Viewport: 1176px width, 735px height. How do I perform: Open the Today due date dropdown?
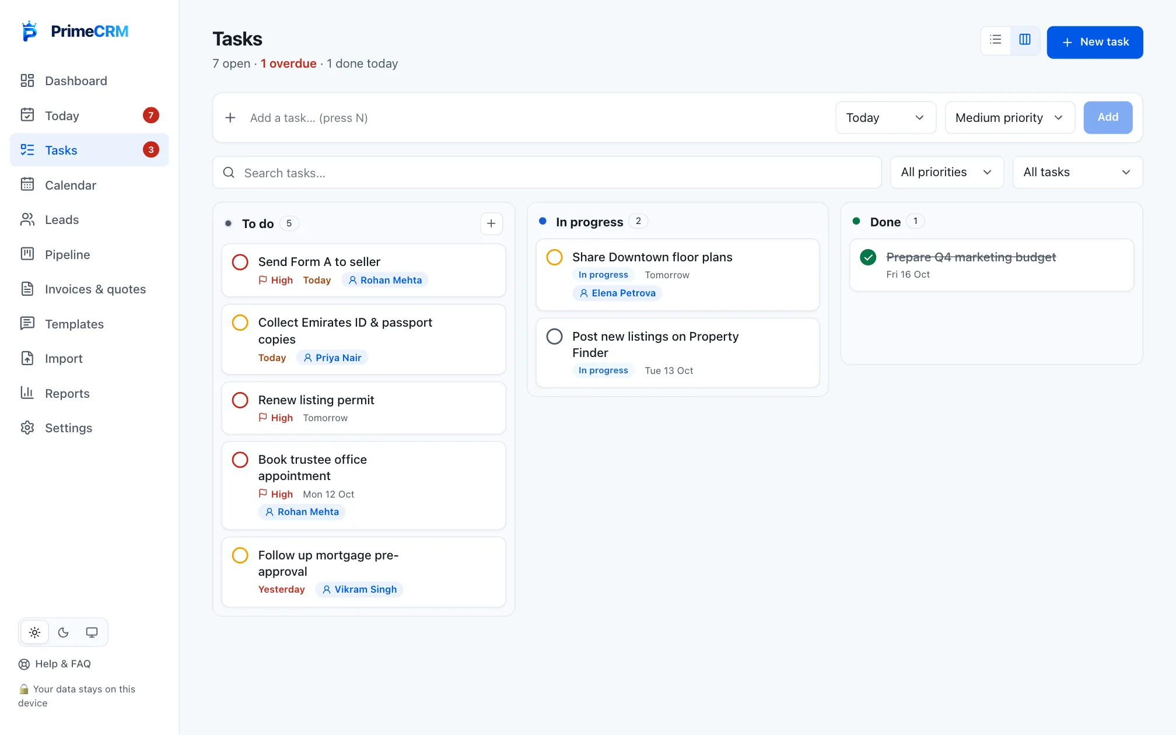(885, 118)
